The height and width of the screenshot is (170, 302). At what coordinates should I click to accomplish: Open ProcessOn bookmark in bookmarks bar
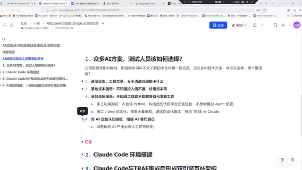(x=46, y=16)
